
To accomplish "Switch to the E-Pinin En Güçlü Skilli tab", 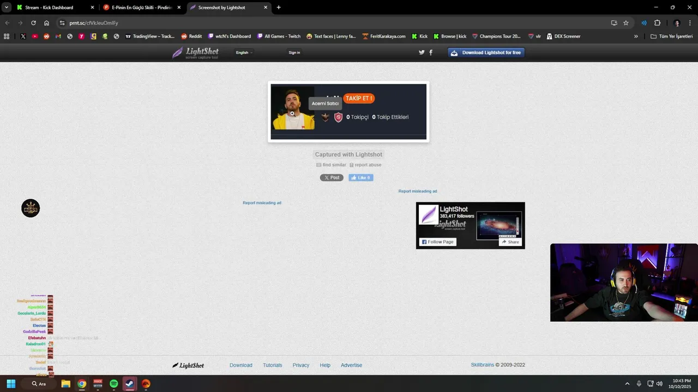I will [x=142, y=8].
